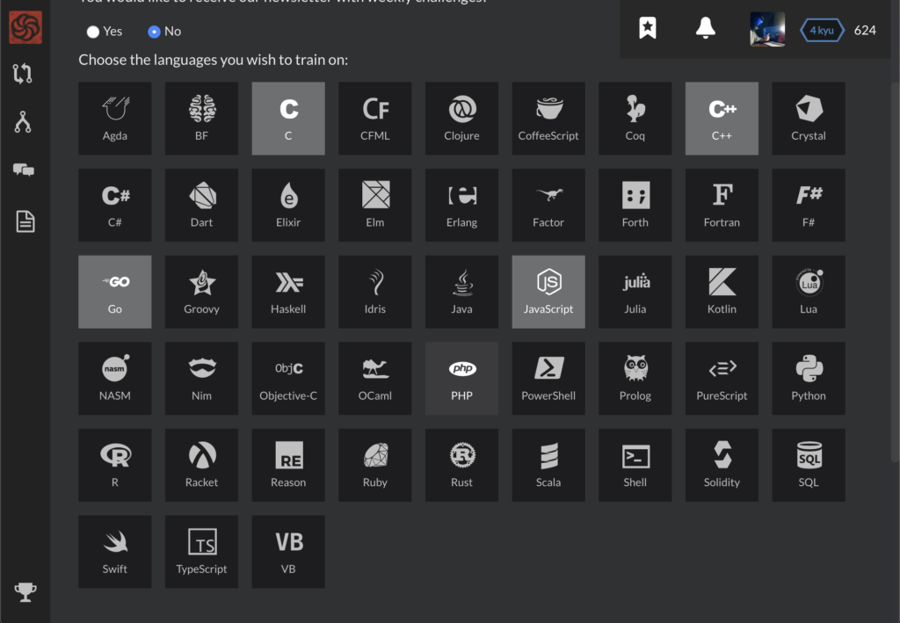
Task: Open the chat bubbles sidebar icon
Action: click(24, 170)
